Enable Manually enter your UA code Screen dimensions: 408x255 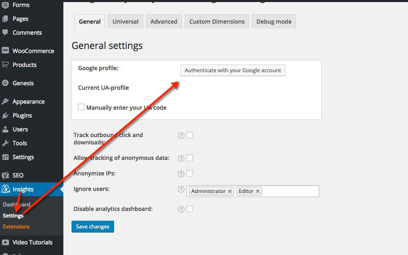pyautogui.click(x=81, y=107)
